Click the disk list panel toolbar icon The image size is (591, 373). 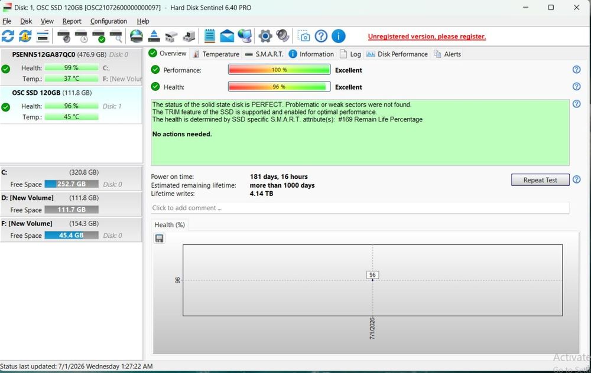click(x=43, y=36)
